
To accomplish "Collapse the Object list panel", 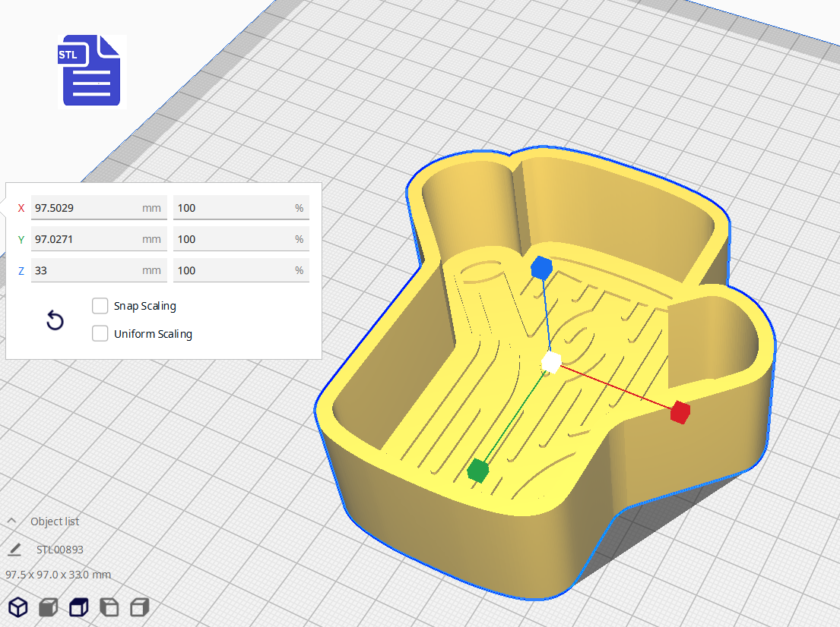I will [x=11, y=521].
